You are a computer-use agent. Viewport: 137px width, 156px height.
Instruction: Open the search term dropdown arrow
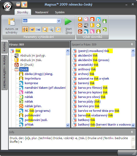point(59,21)
